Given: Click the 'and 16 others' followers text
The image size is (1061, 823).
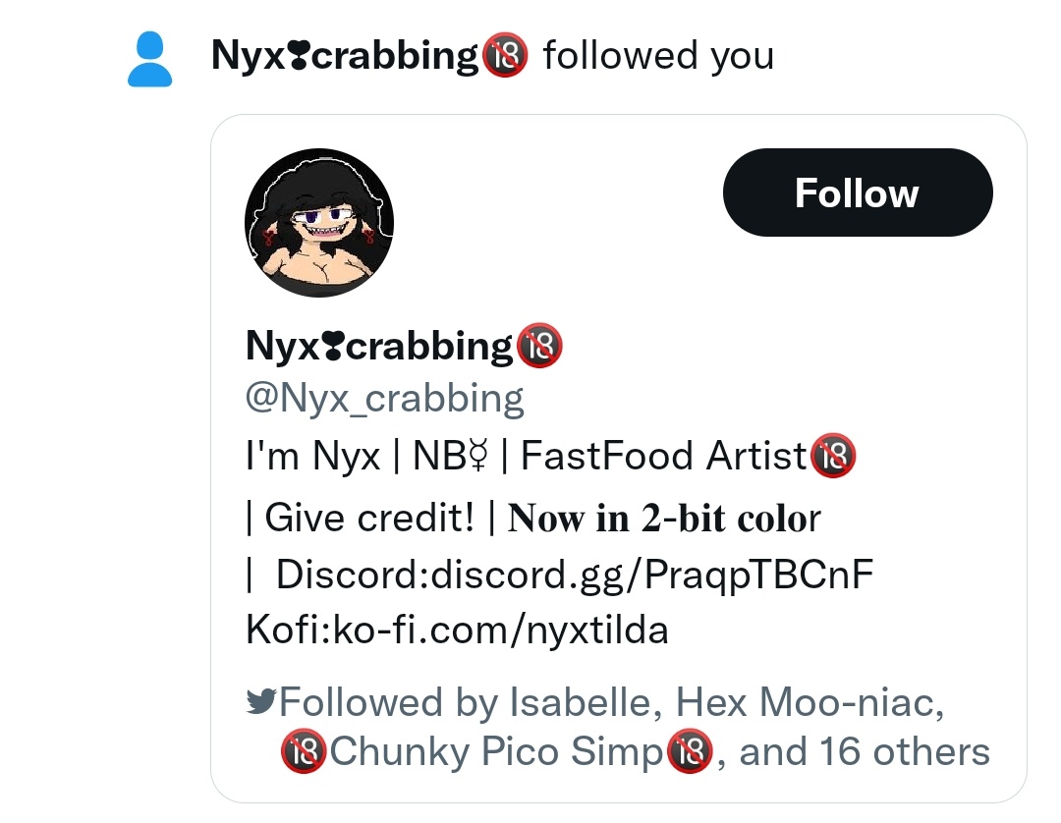Looking at the screenshot, I should point(865,751).
